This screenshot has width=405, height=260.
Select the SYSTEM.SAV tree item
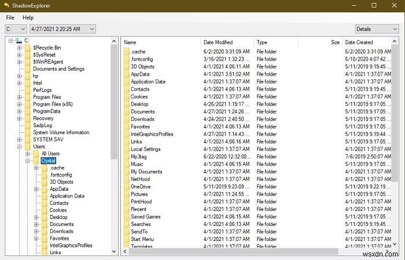click(48, 140)
